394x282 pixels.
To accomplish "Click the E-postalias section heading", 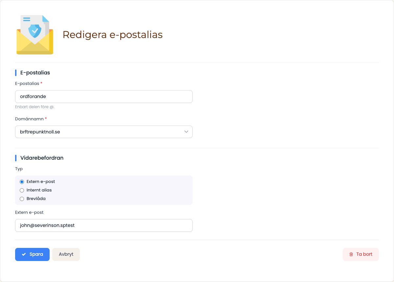I will click(35, 73).
